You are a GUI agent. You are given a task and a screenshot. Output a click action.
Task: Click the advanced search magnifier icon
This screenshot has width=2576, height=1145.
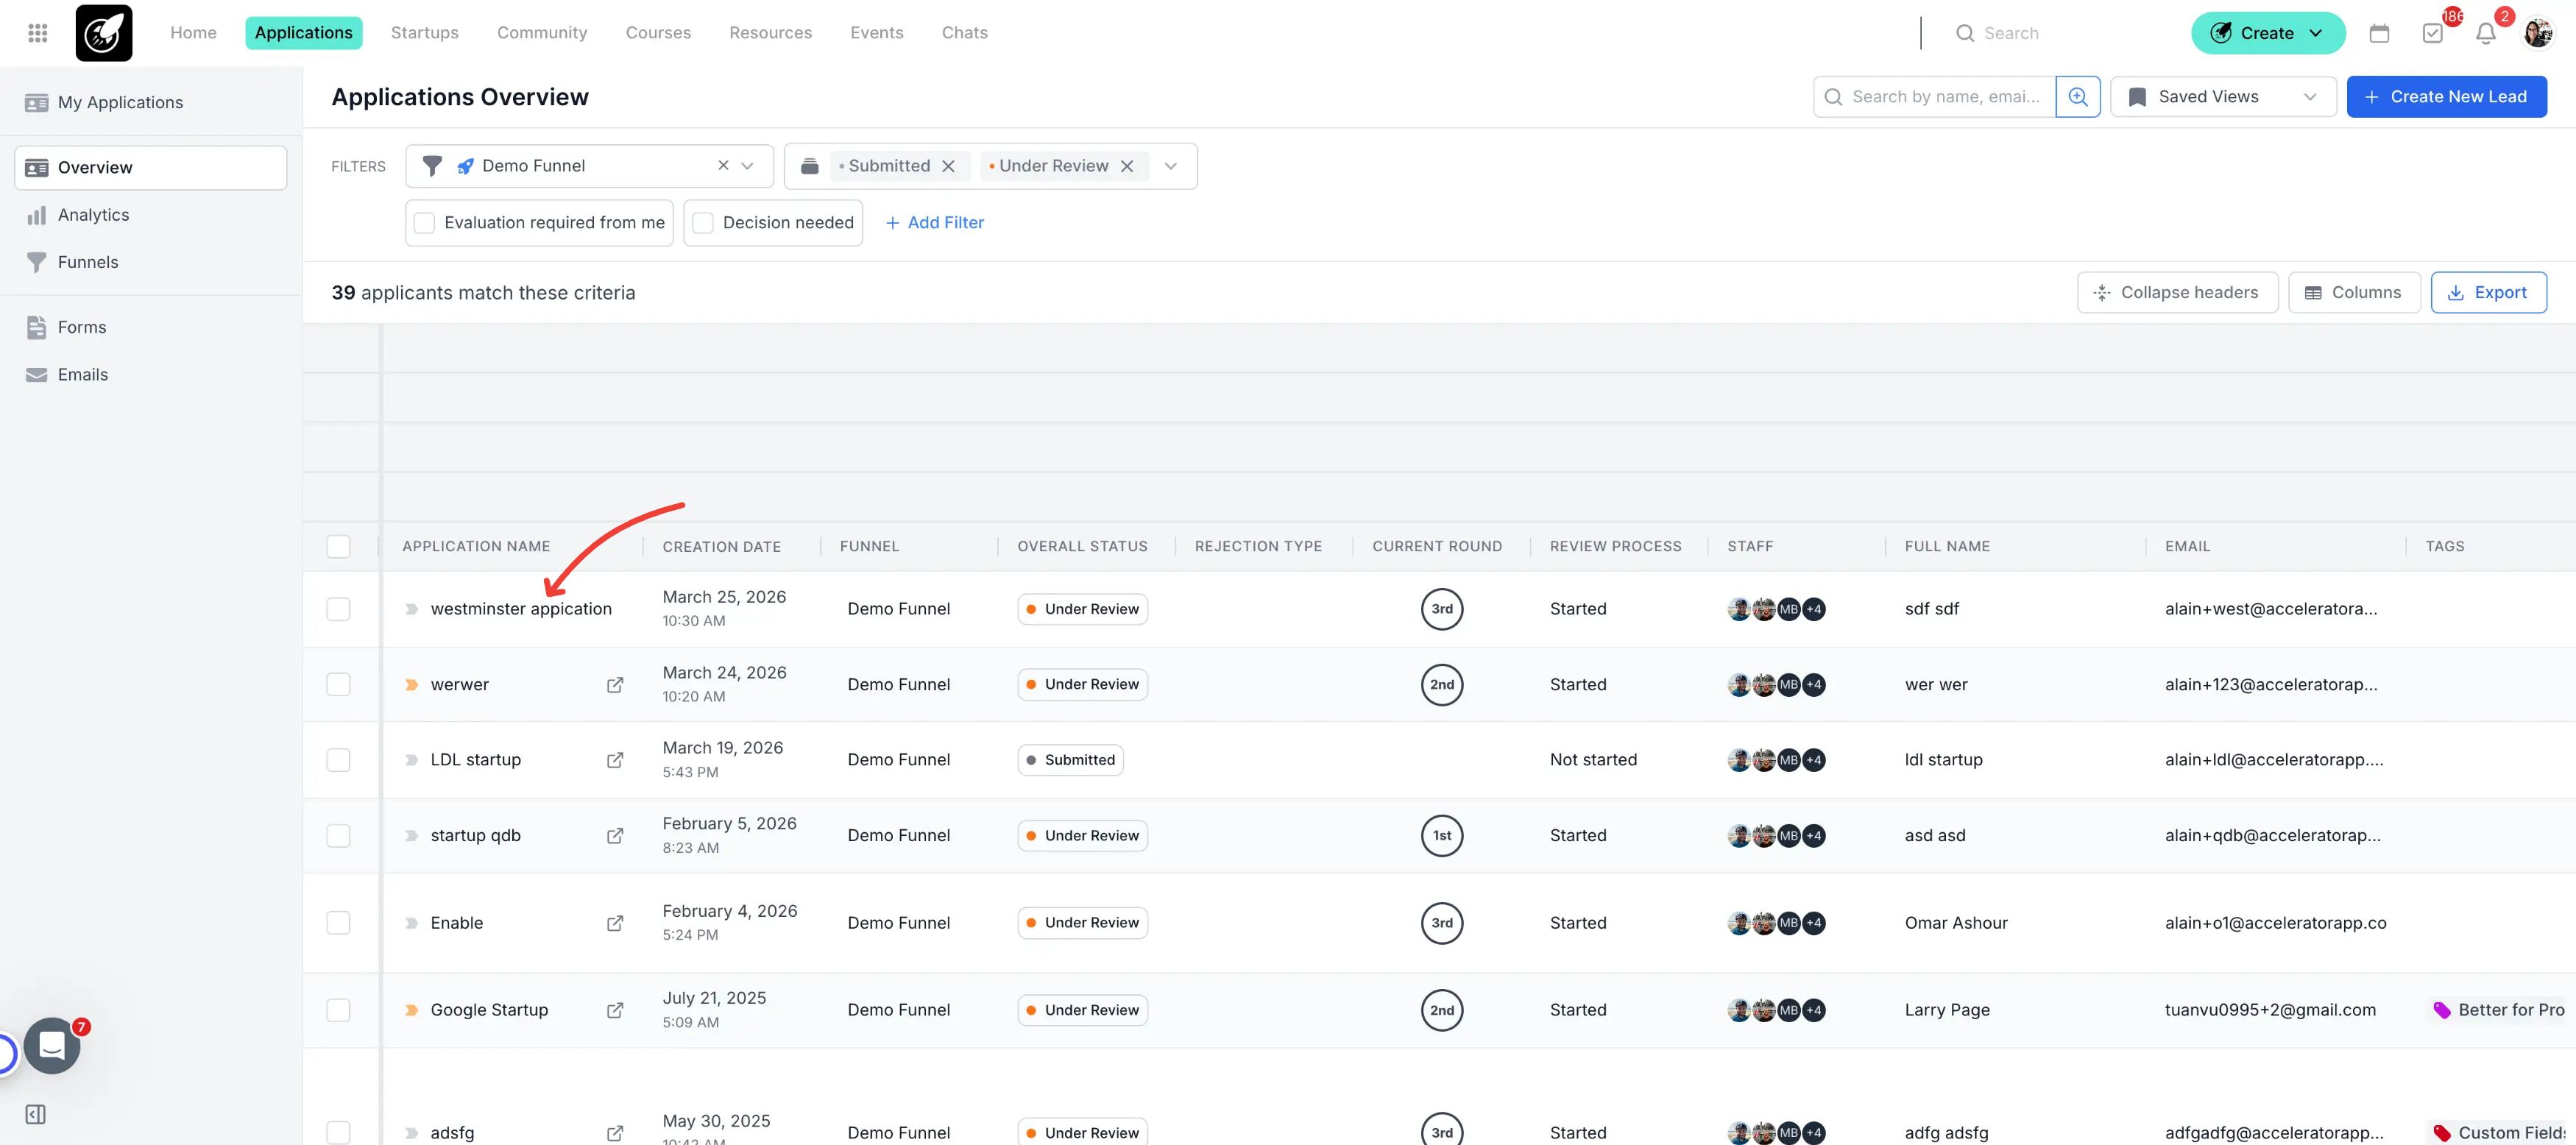click(x=2077, y=97)
